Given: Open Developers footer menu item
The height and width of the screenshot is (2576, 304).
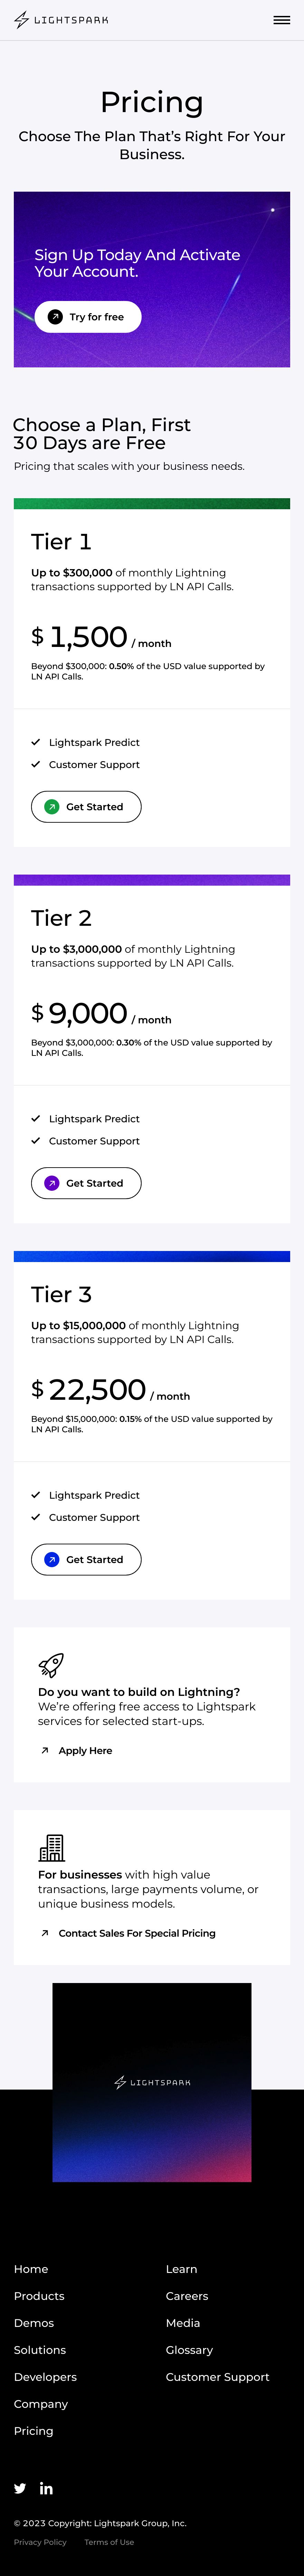Looking at the screenshot, I should pos(45,2377).
